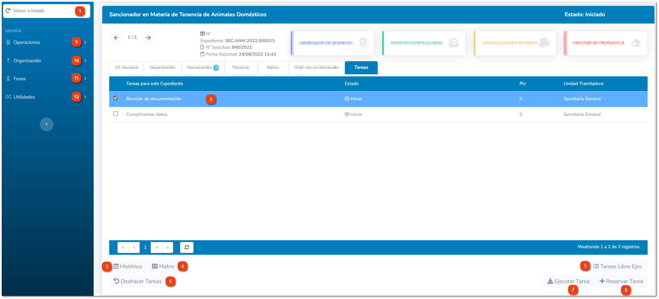This screenshot has width=659, height=299.
Task: Open the Matriz view
Action: click(163, 267)
